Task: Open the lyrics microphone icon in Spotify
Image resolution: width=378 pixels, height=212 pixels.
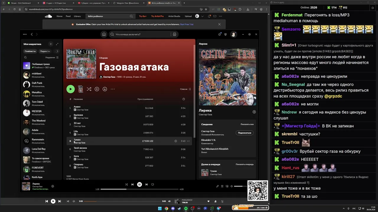Action: point(218,186)
